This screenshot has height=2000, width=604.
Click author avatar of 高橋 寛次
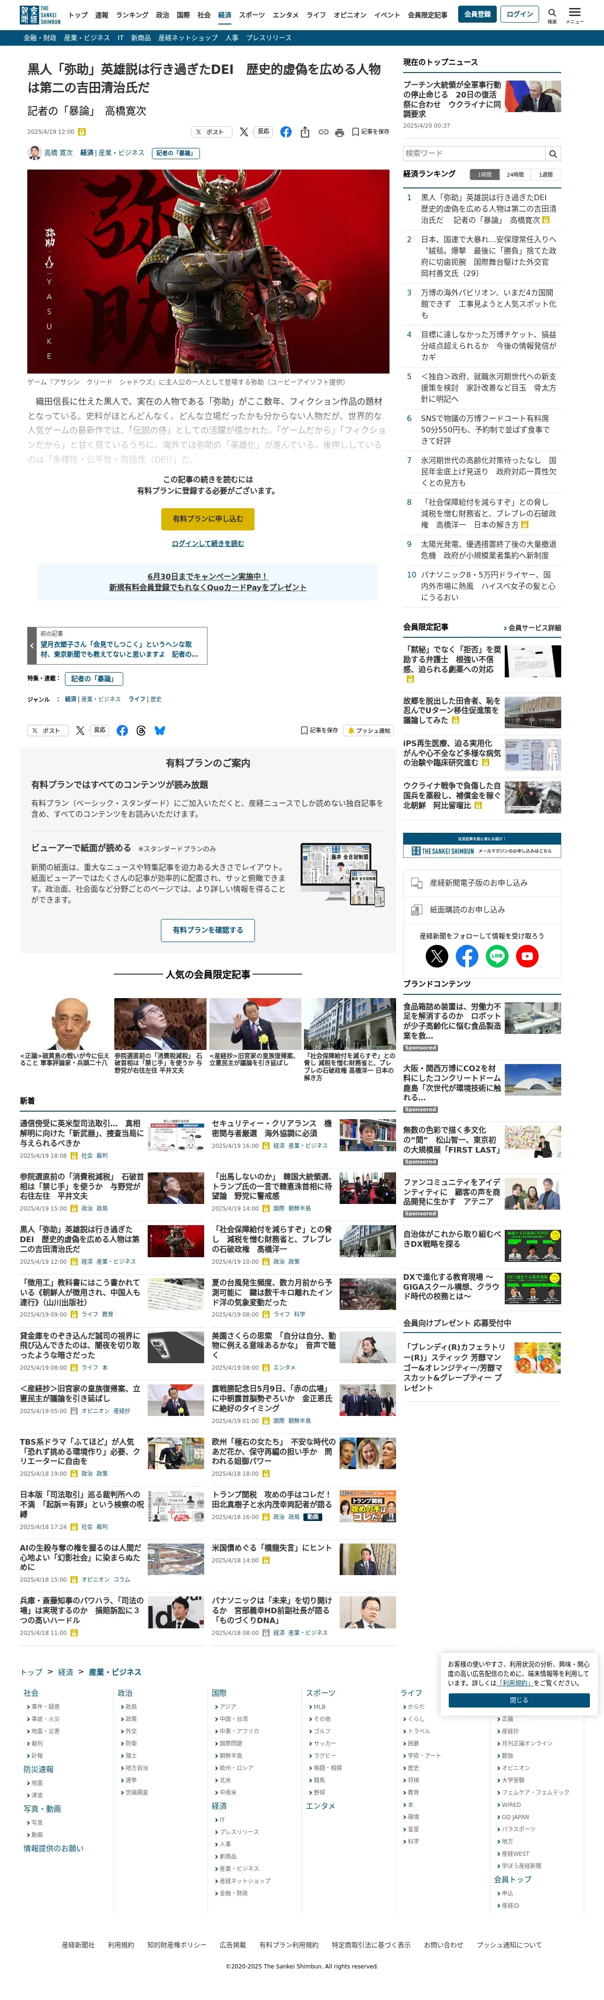click(x=34, y=153)
